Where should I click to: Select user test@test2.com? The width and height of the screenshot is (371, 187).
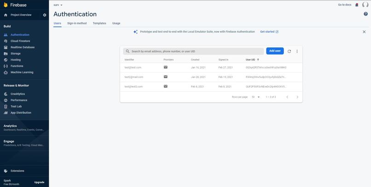133,87
